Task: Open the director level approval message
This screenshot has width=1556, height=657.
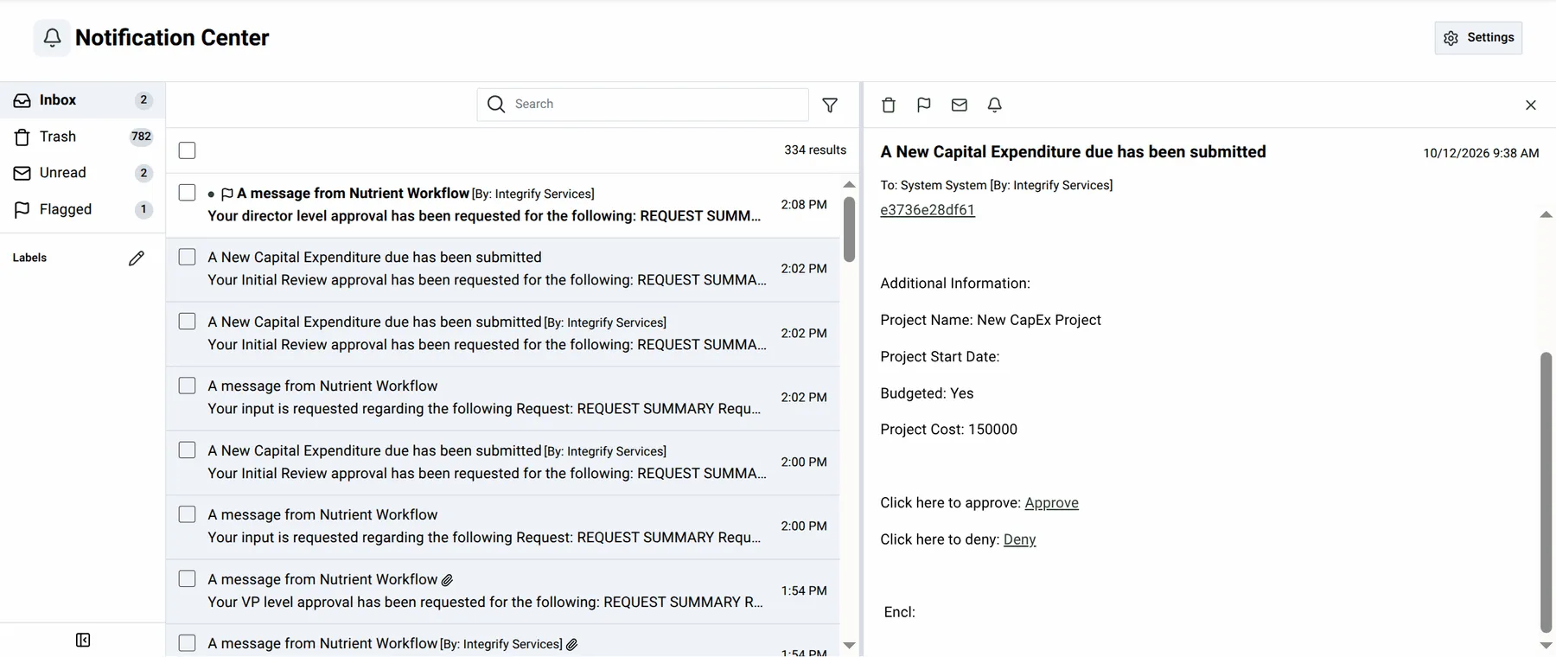Action: (502, 205)
